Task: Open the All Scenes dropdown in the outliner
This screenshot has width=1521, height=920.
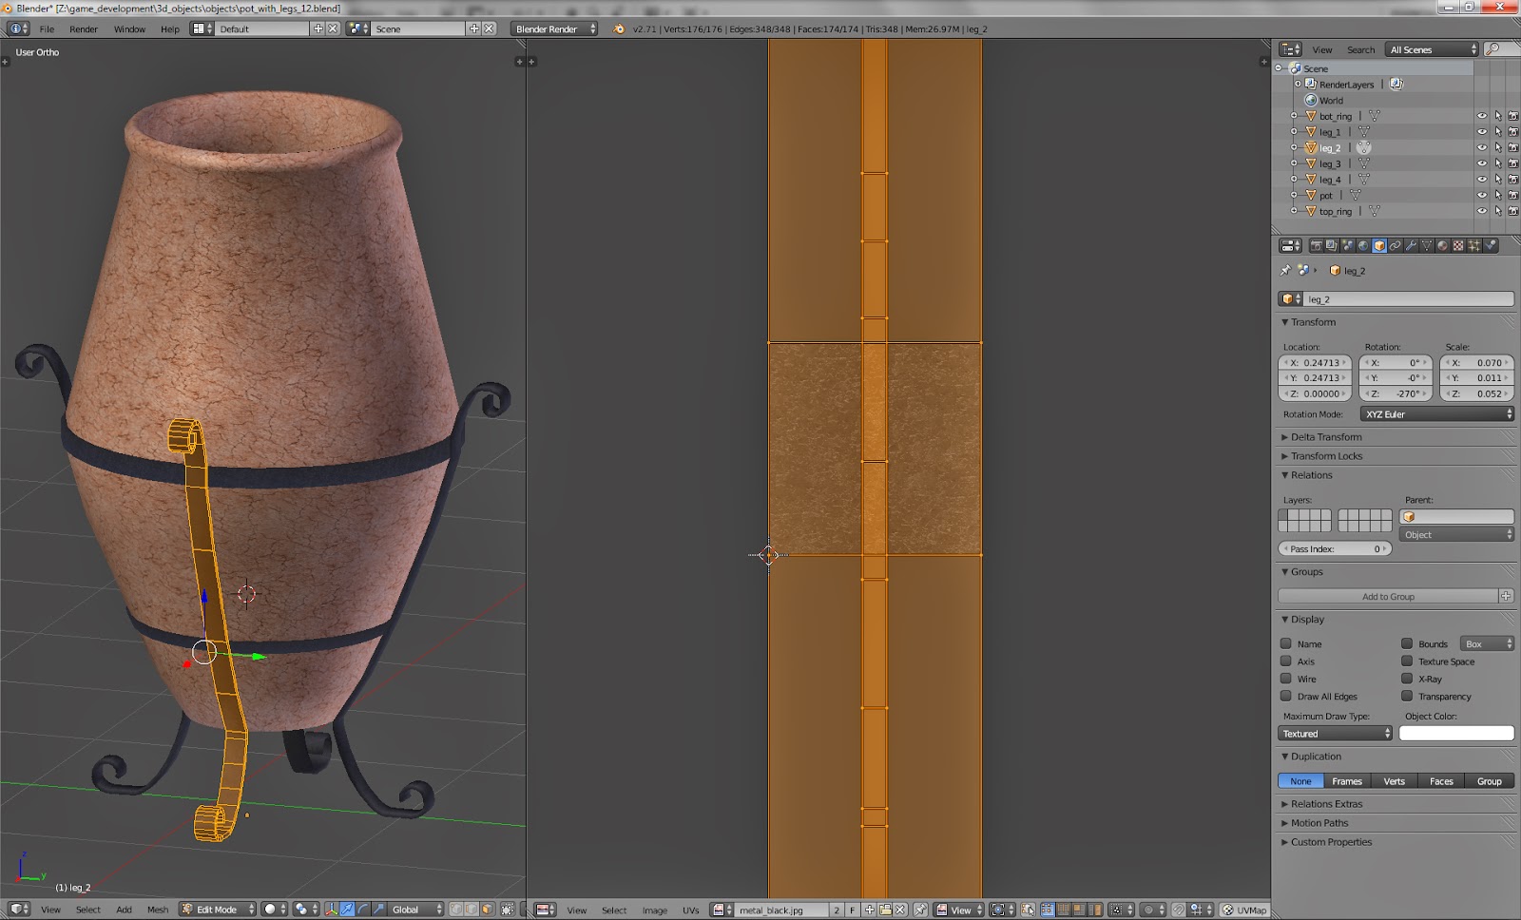Action: tap(1431, 48)
